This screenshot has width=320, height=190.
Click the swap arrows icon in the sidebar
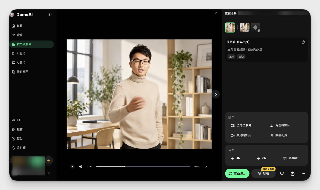point(49,172)
